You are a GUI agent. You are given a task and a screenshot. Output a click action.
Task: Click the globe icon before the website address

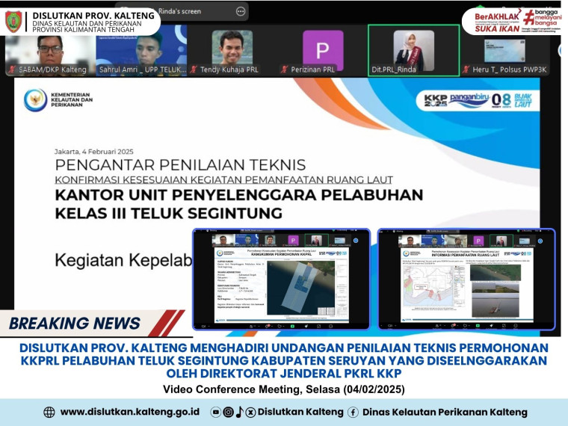pos(49,412)
